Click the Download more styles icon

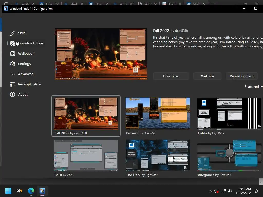tap(13, 43)
